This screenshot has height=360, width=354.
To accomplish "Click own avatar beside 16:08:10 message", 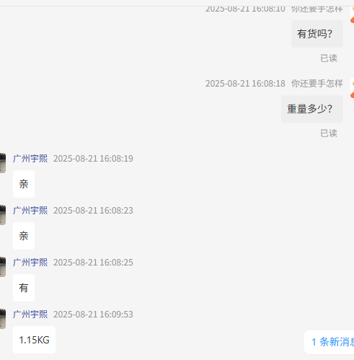I will (x=352, y=14).
